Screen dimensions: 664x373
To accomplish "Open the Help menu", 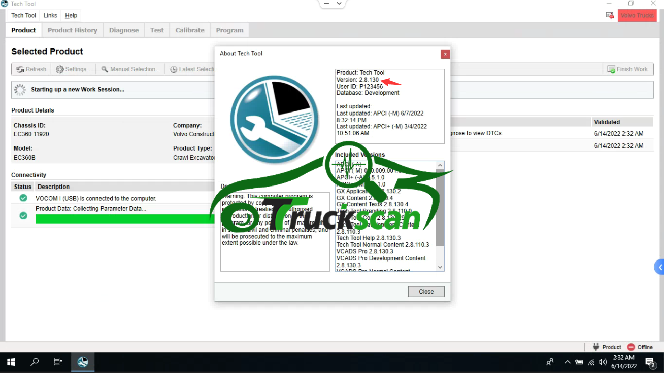I will (71, 15).
